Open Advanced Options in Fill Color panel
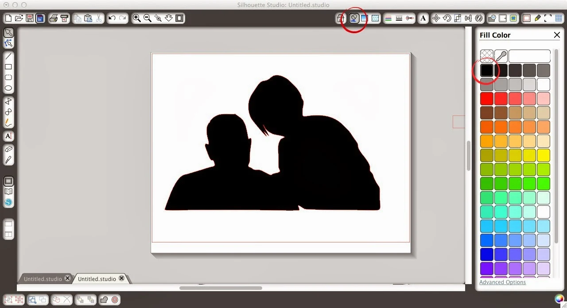 502,282
